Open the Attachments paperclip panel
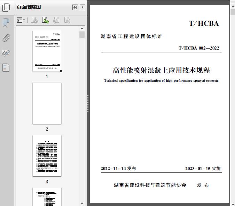Image resolution: width=235 pixels, height=206 pixels. [x=6, y=38]
